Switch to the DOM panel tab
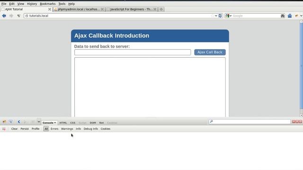The width and height of the screenshot is (303, 170). 93,123
